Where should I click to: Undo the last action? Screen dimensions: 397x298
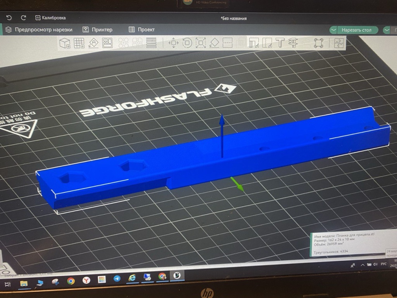point(9,17)
